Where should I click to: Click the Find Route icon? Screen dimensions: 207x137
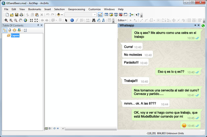98,20
